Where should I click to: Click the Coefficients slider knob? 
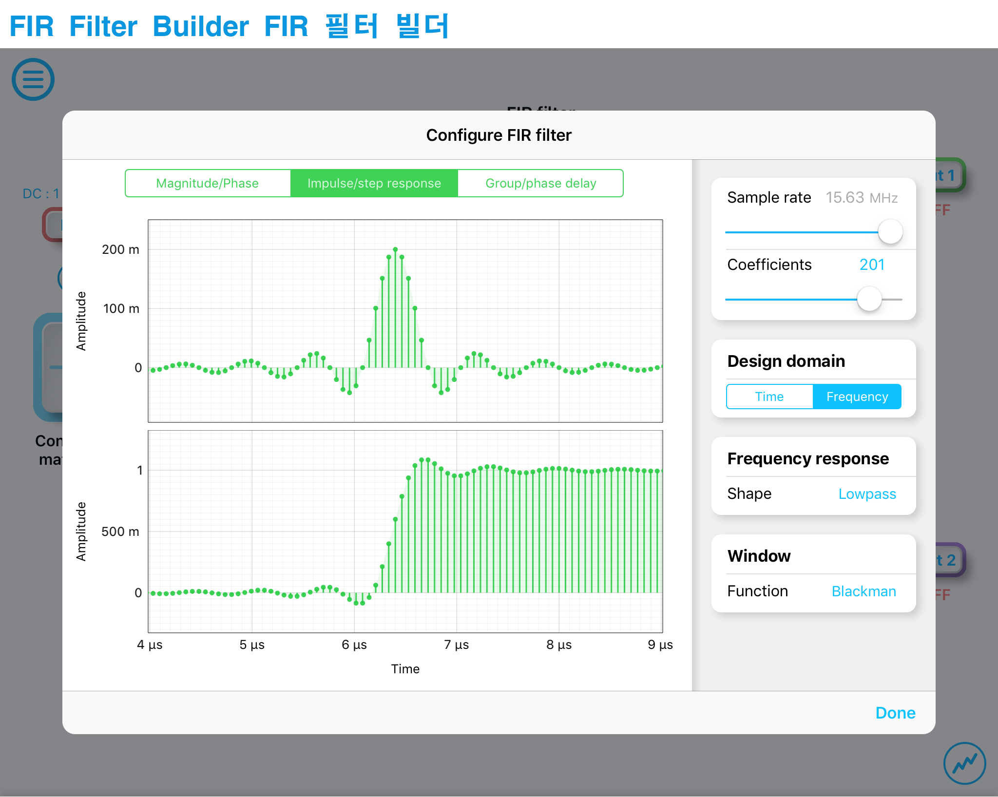(x=869, y=299)
